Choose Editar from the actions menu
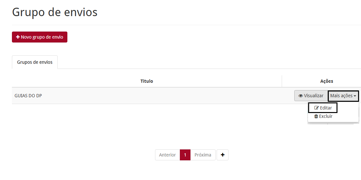This screenshot has width=361, height=180. pyautogui.click(x=323, y=108)
